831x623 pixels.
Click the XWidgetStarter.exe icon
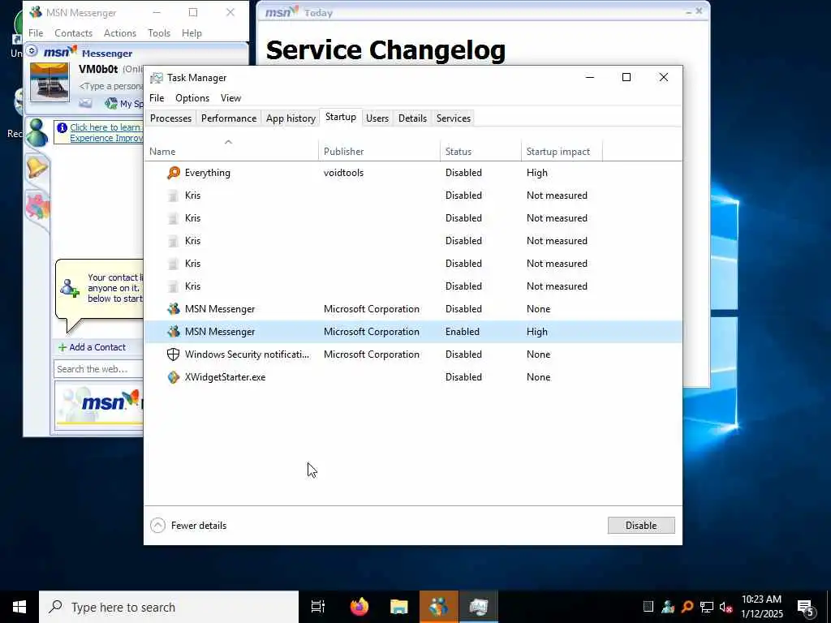(174, 377)
